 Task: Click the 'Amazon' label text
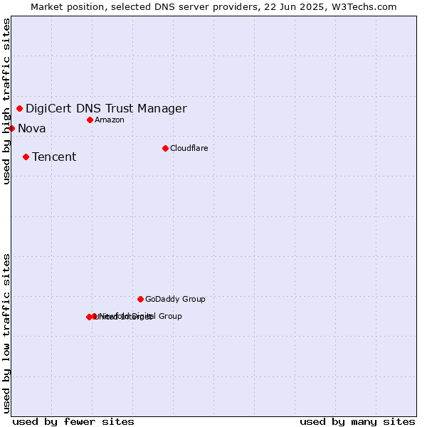pos(110,120)
